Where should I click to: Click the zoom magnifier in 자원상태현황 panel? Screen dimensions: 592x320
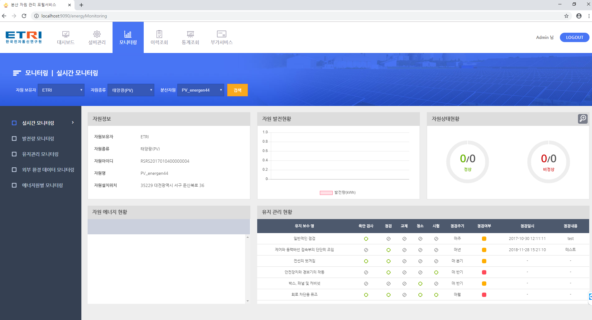click(x=583, y=118)
